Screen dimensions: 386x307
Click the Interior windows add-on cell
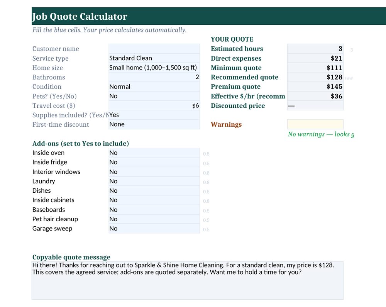(x=154, y=172)
